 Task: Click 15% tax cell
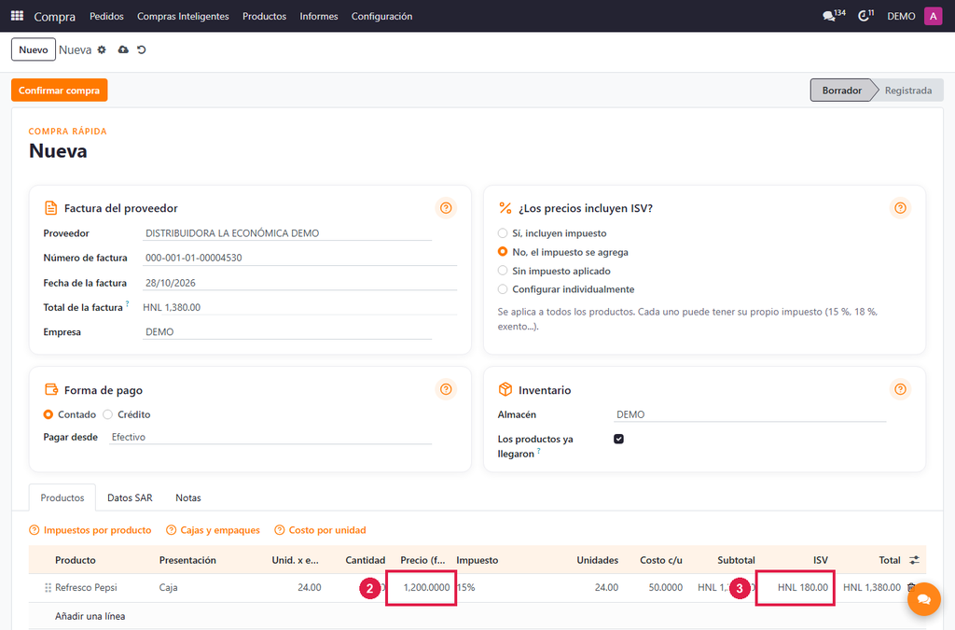coord(466,587)
